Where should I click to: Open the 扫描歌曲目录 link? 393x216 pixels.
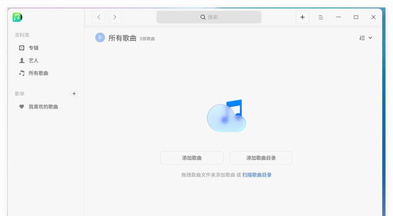[x=257, y=175]
